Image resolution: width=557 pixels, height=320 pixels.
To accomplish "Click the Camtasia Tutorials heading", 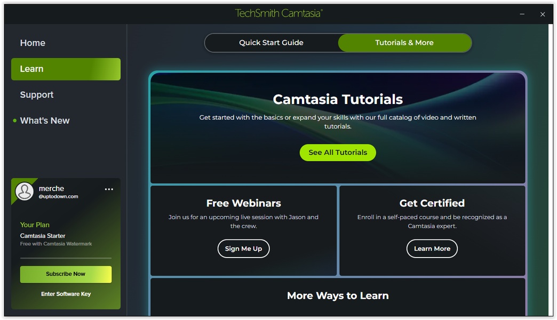I will [x=338, y=99].
